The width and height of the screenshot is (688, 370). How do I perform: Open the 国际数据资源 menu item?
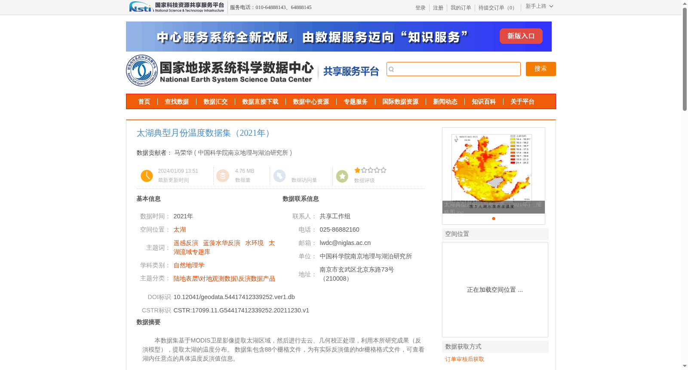[400, 102]
